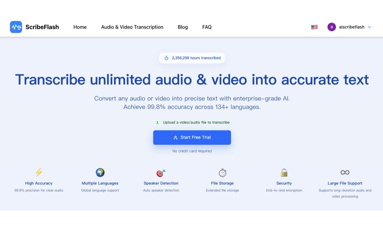Click the Security heading
This screenshot has height=229, width=383.
click(284, 183)
